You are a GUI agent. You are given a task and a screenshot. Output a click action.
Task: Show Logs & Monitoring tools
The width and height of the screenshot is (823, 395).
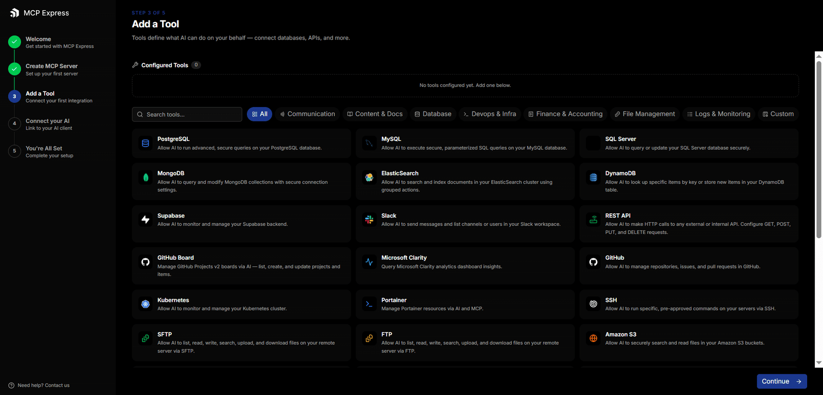719,114
